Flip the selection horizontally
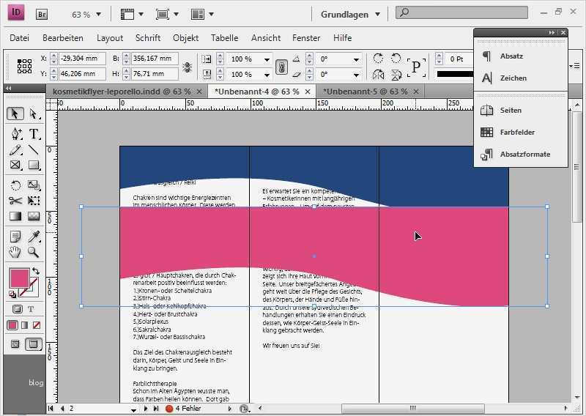This screenshot has height=416, width=586. tap(378, 75)
